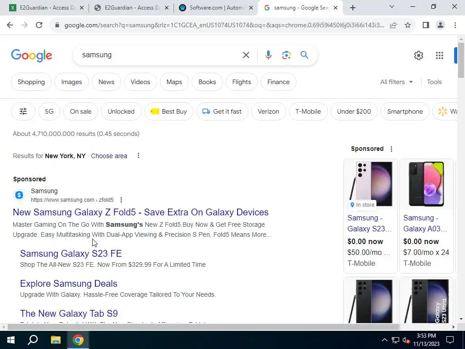This screenshot has width=465, height=349.
Task: Bookmark this page with the star icon
Action: [408, 25]
